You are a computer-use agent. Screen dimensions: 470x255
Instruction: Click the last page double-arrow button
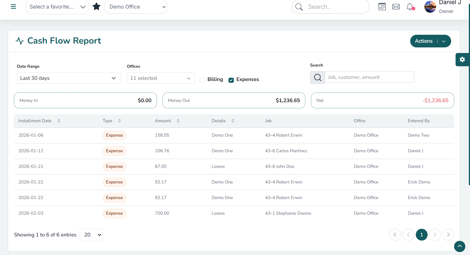448,235
